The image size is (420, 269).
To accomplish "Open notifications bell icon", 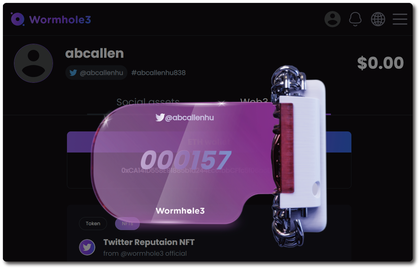I will [x=355, y=19].
